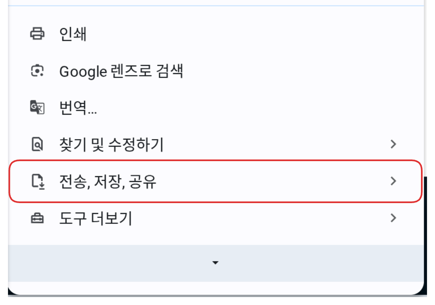Choose Google 렌즈로 검색 from the menu
The image size is (435, 305).
(x=121, y=72)
